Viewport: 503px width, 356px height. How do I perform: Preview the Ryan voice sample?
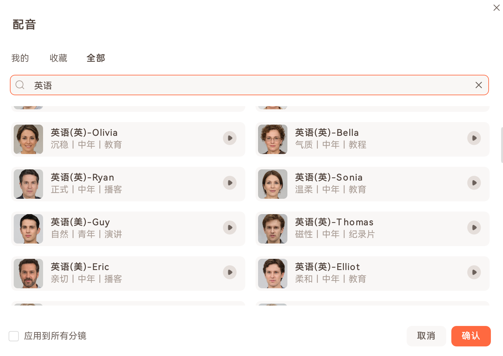(230, 183)
